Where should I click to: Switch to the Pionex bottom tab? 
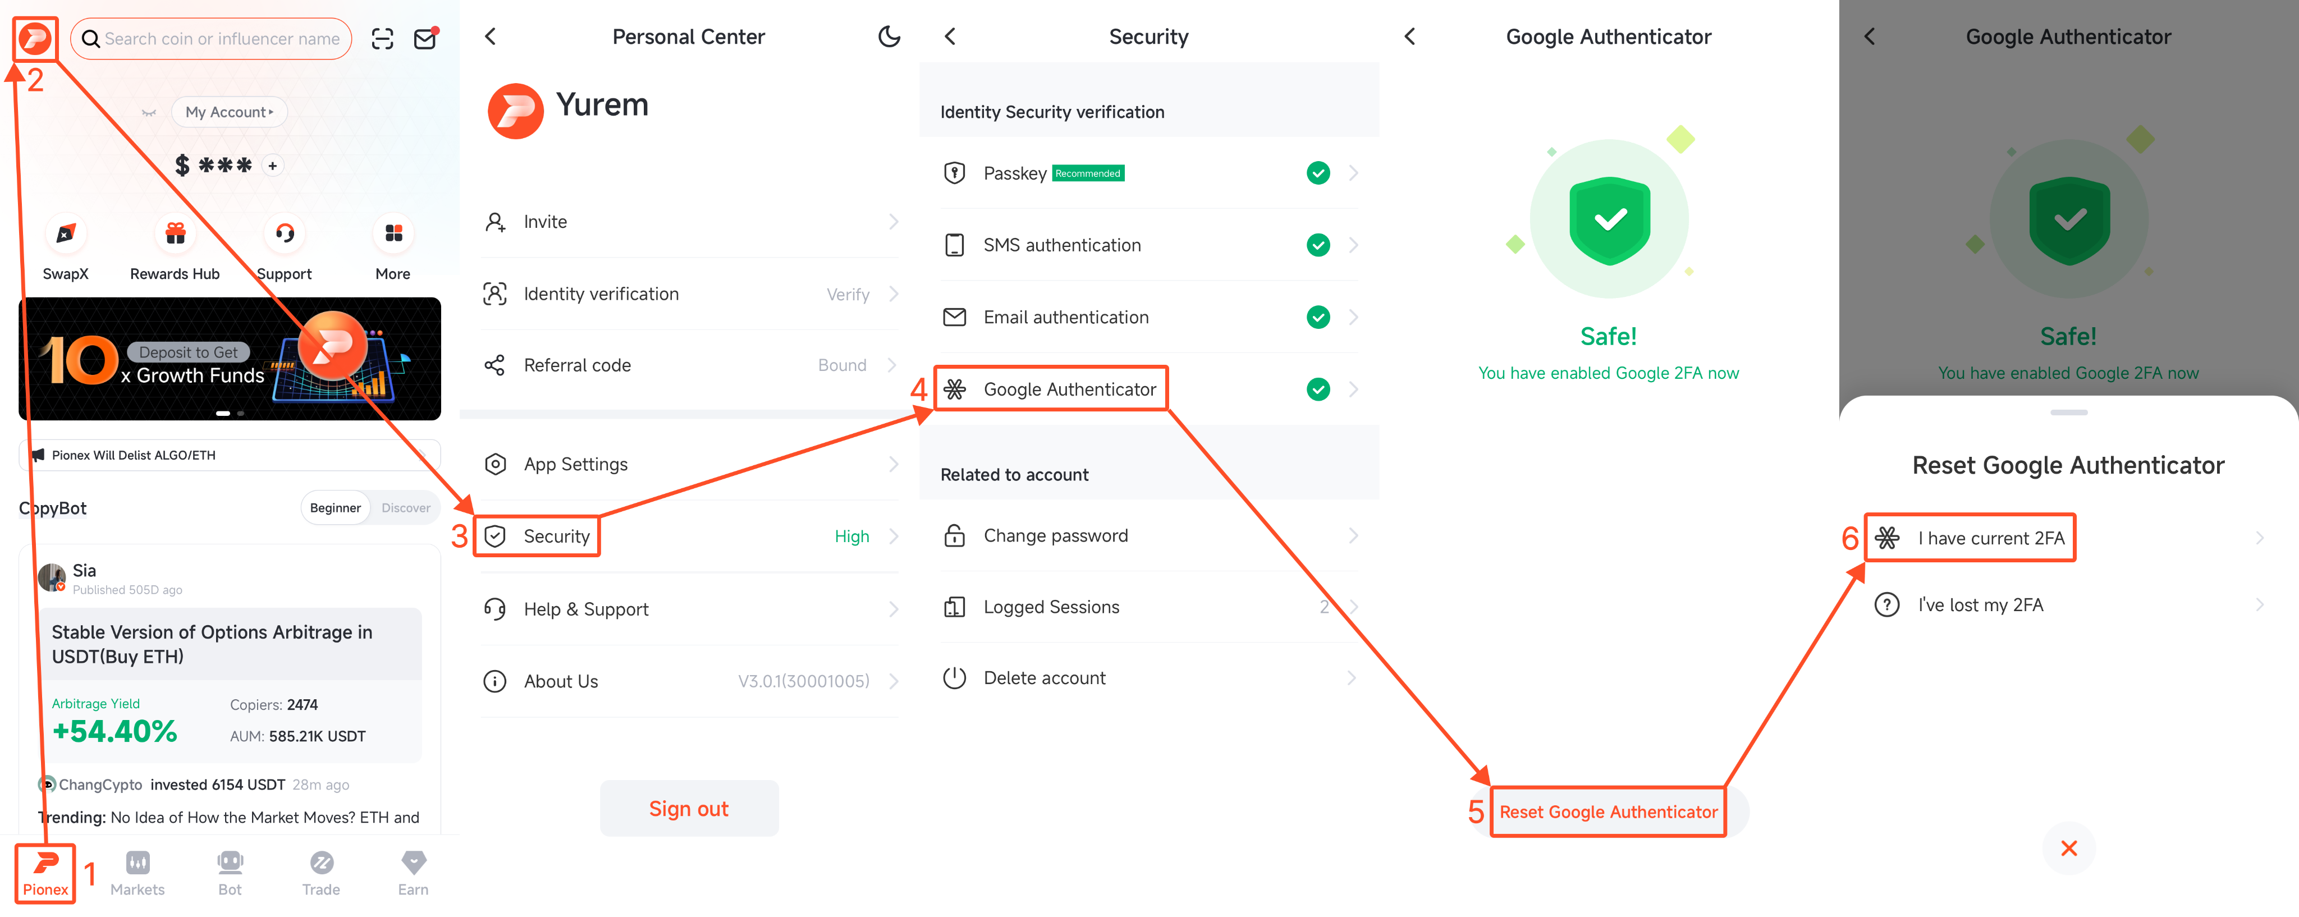[x=45, y=873]
